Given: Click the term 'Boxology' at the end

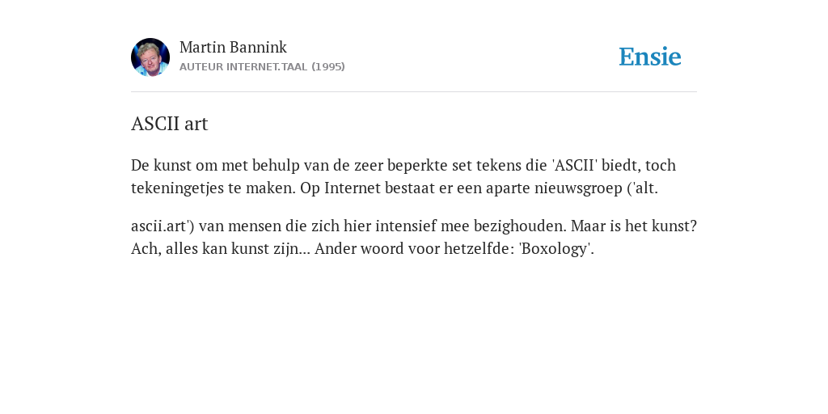Looking at the screenshot, I should (555, 249).
